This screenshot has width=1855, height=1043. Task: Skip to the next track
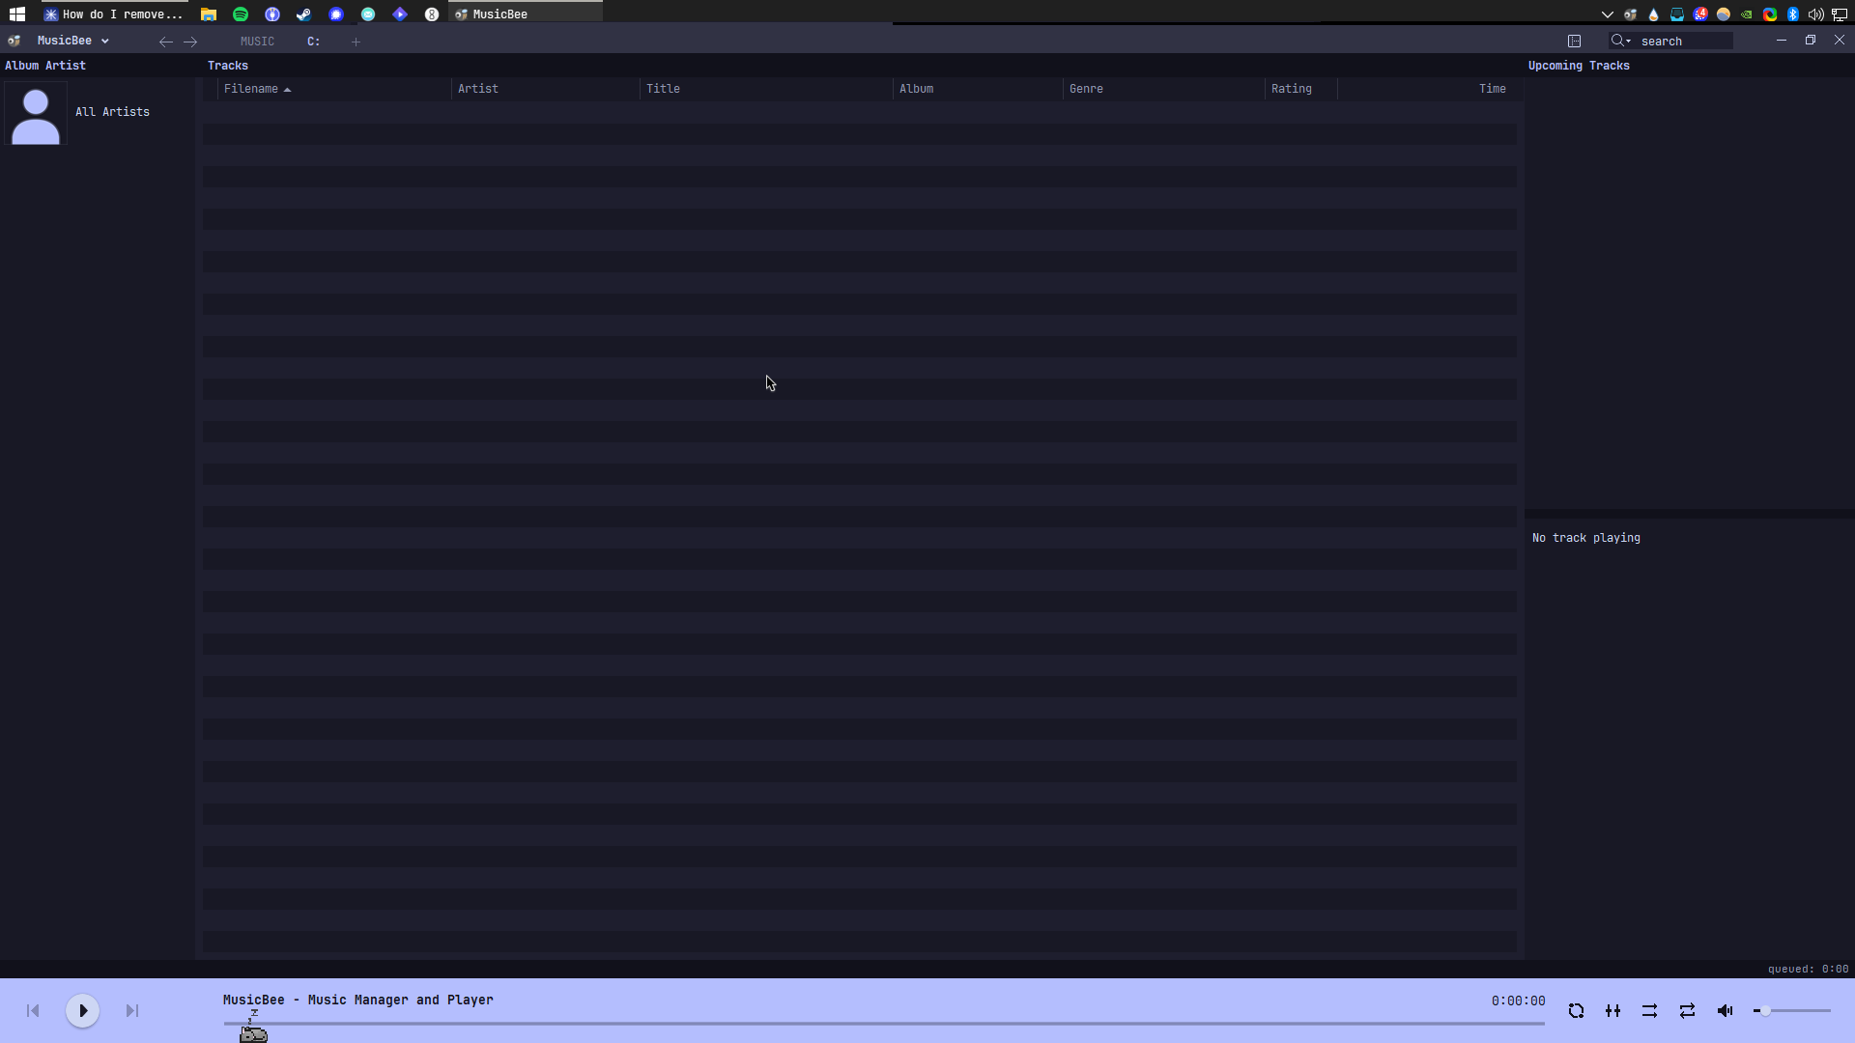pos(132,1011)
